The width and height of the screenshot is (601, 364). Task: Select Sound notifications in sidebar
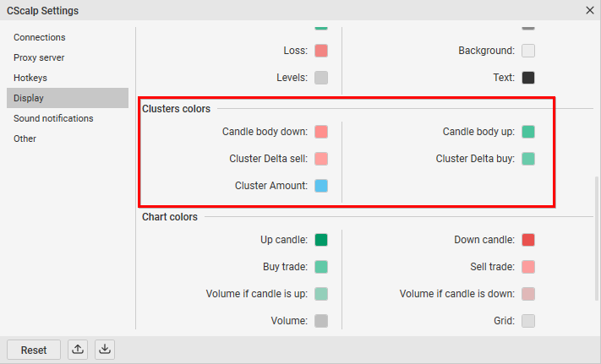[x=53, y=118]
